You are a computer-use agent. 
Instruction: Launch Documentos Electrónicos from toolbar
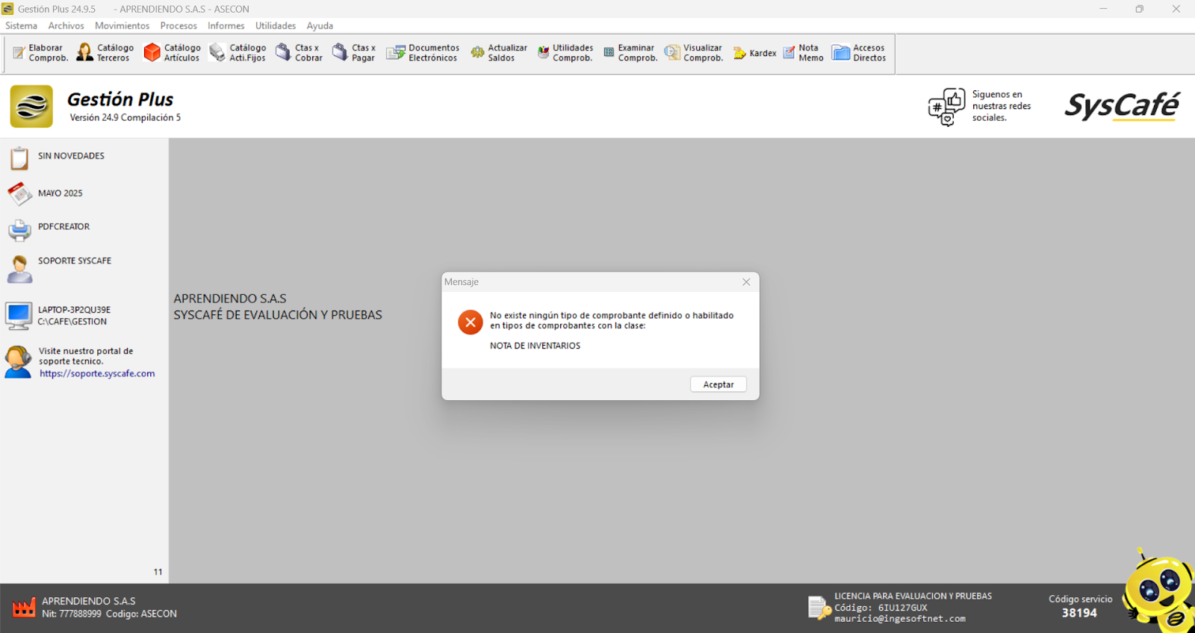pyautogui.click(x=395, y=53)
